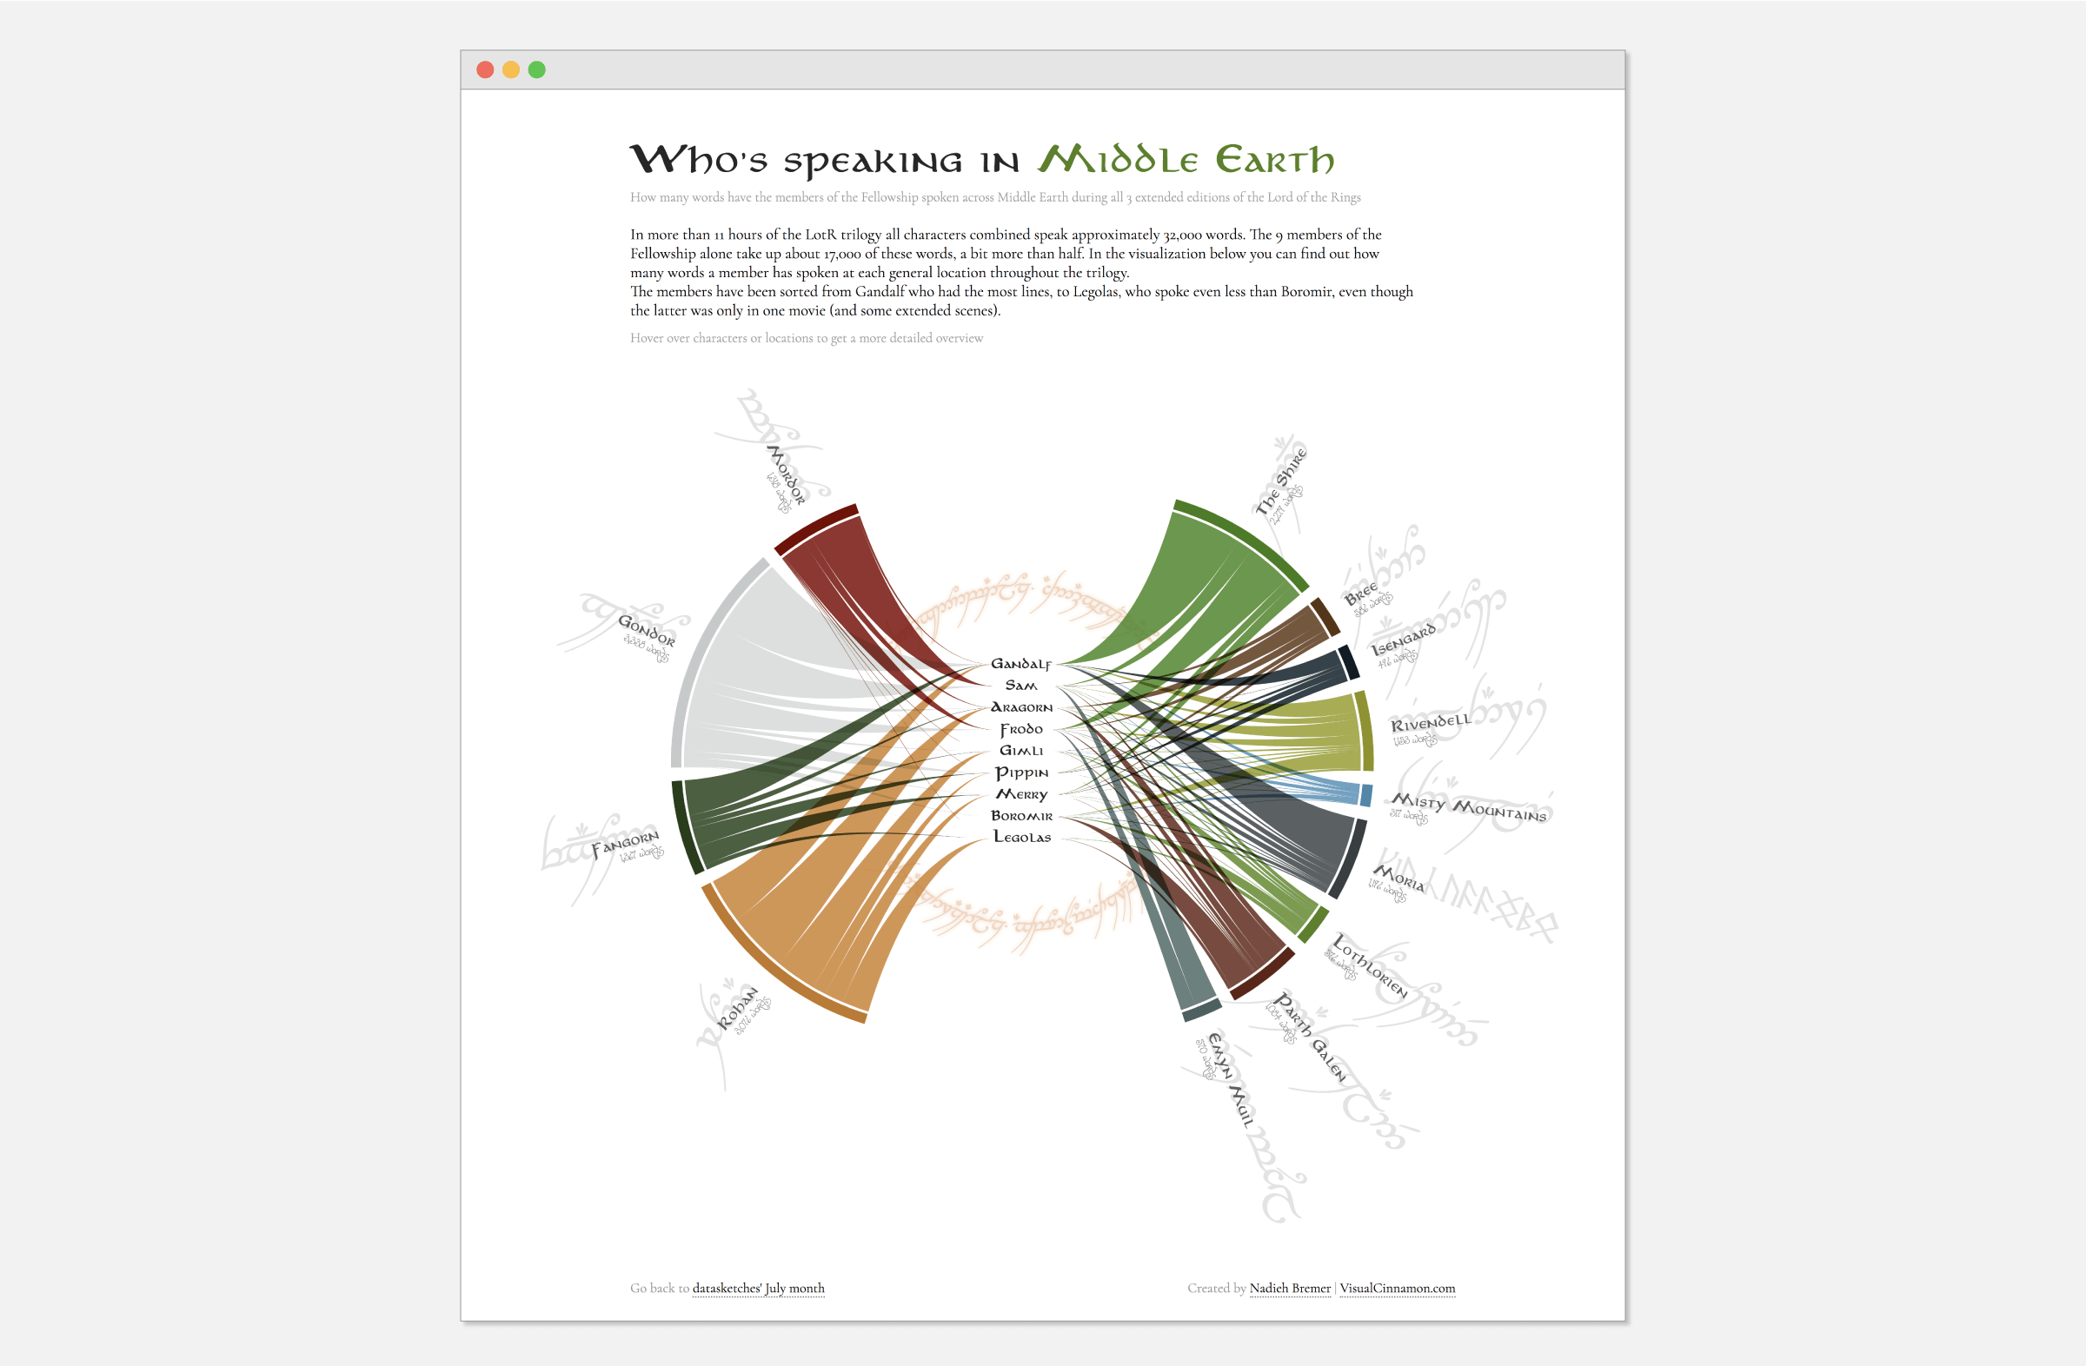Click the red close window dot
2086x1366 pixels.
click(485, 70)
